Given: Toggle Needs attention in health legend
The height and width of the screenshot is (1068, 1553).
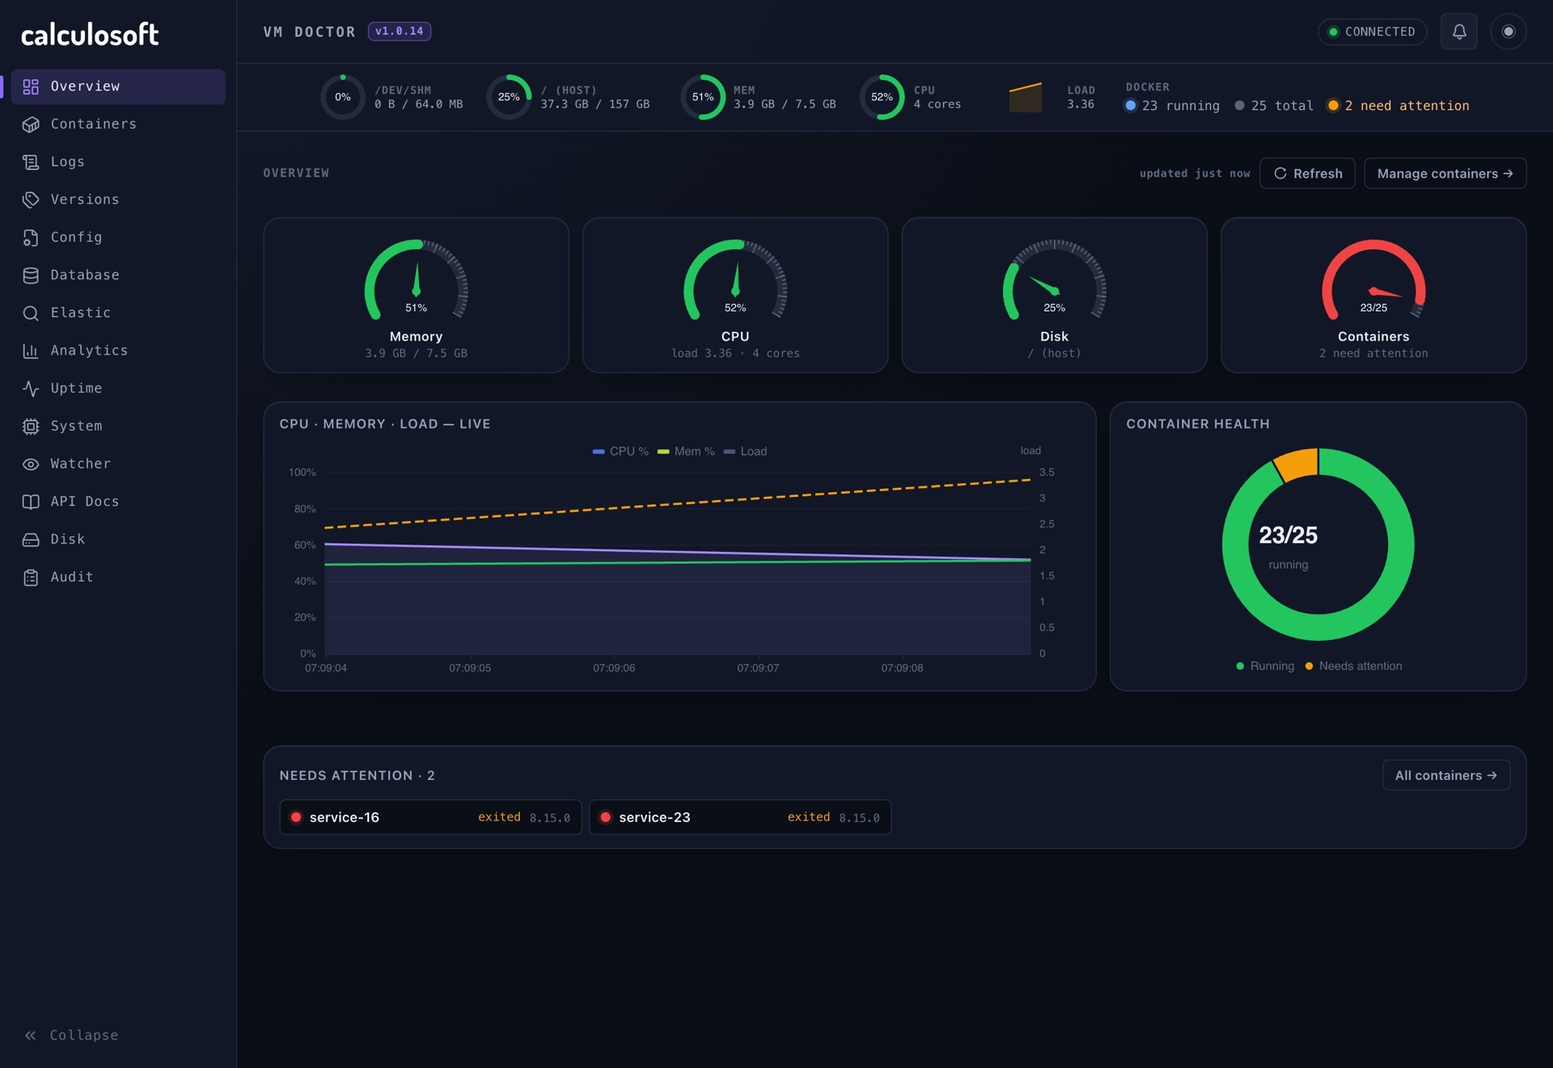Looking at the screenshot, I should click(x=1353, y=666).
